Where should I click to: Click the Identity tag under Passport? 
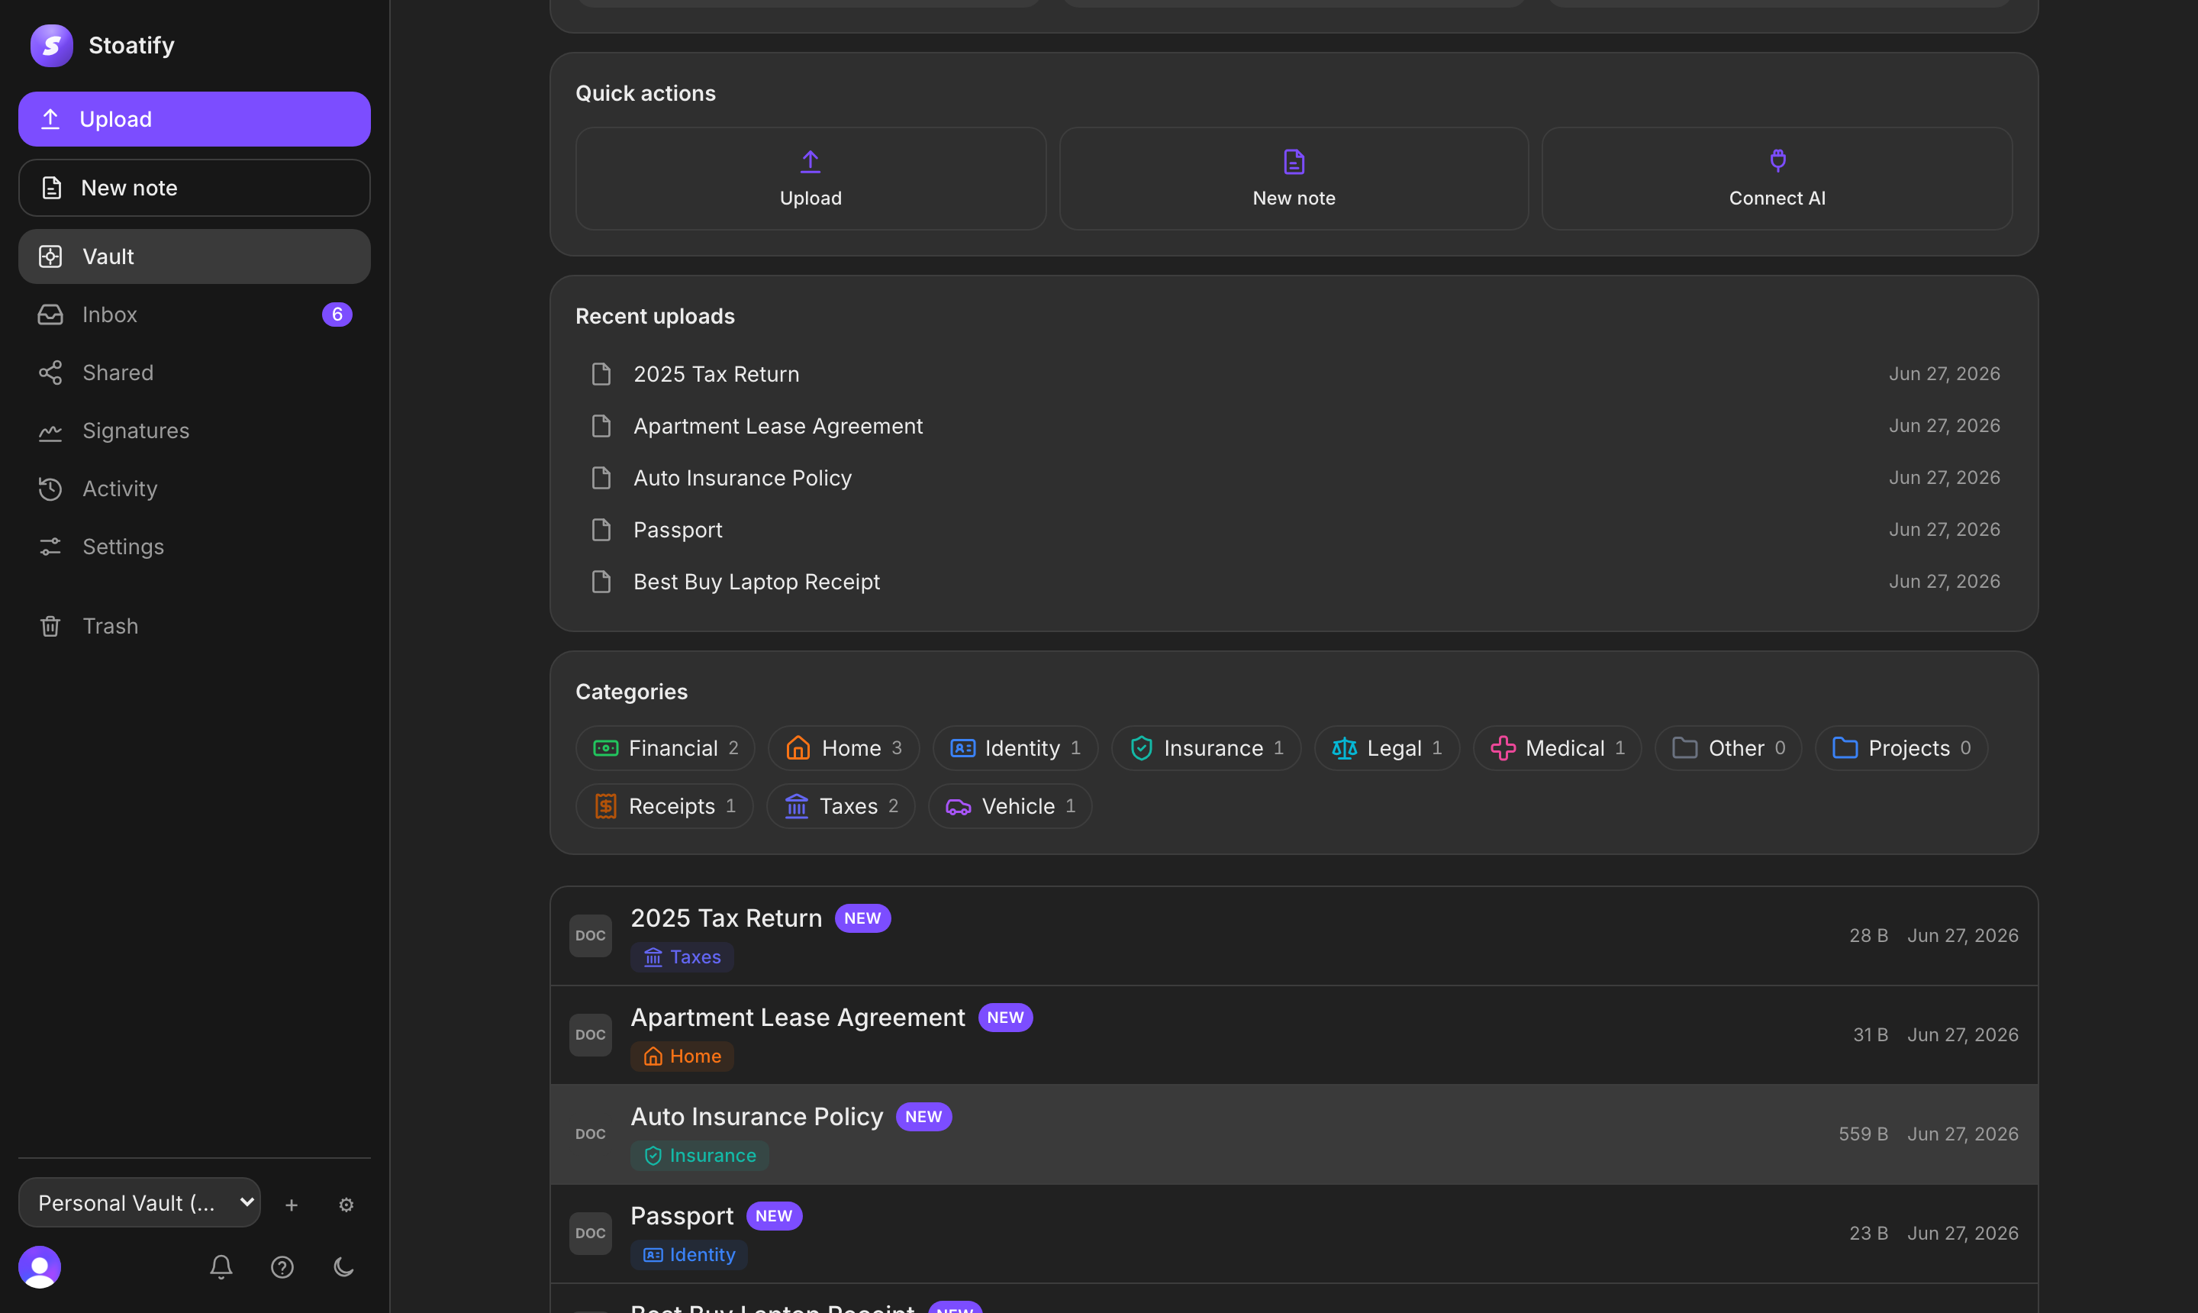coord(689,1255)
